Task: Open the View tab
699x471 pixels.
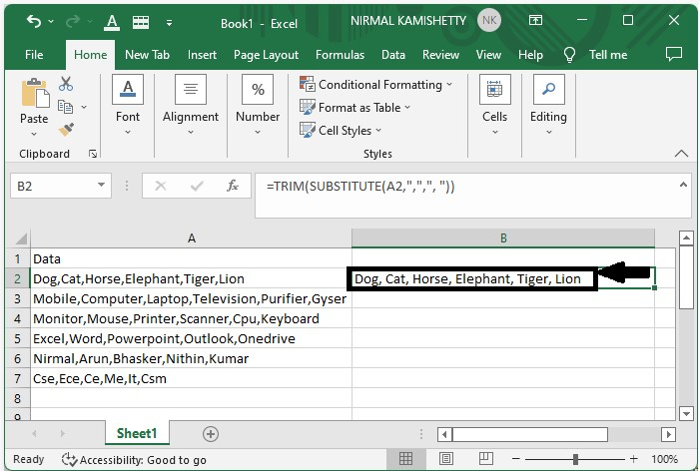Action: point(488,54)
